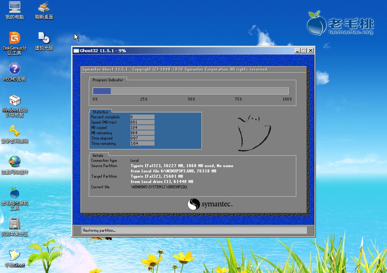Launch 老毛桃PE装机工具 installer icon
This screenshot has width=387, height=273.
click(x=14, y=193)
